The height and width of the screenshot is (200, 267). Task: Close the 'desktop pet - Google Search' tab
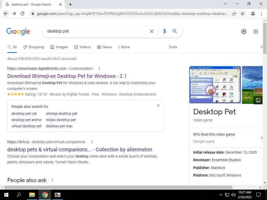[x=60, y=4]
